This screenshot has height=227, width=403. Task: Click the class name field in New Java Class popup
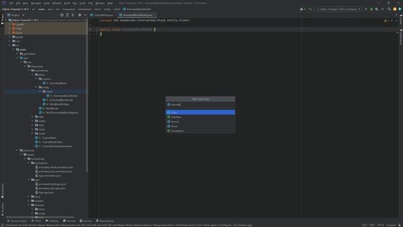200,105
